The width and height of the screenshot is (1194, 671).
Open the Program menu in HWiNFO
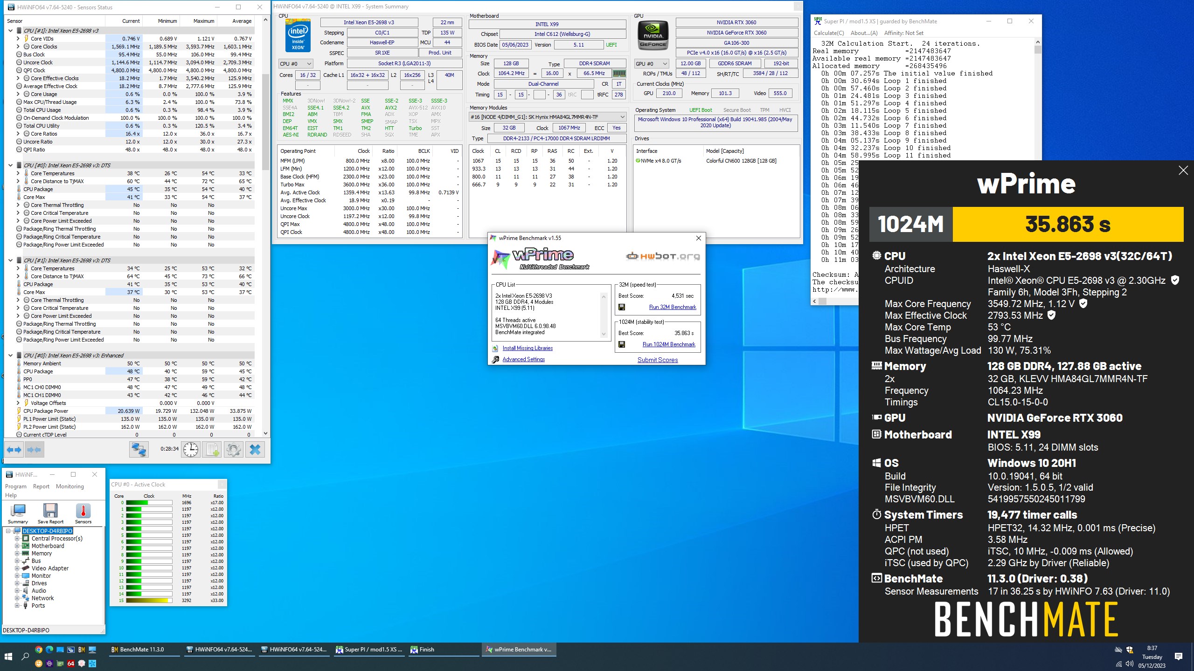(16, 486)
